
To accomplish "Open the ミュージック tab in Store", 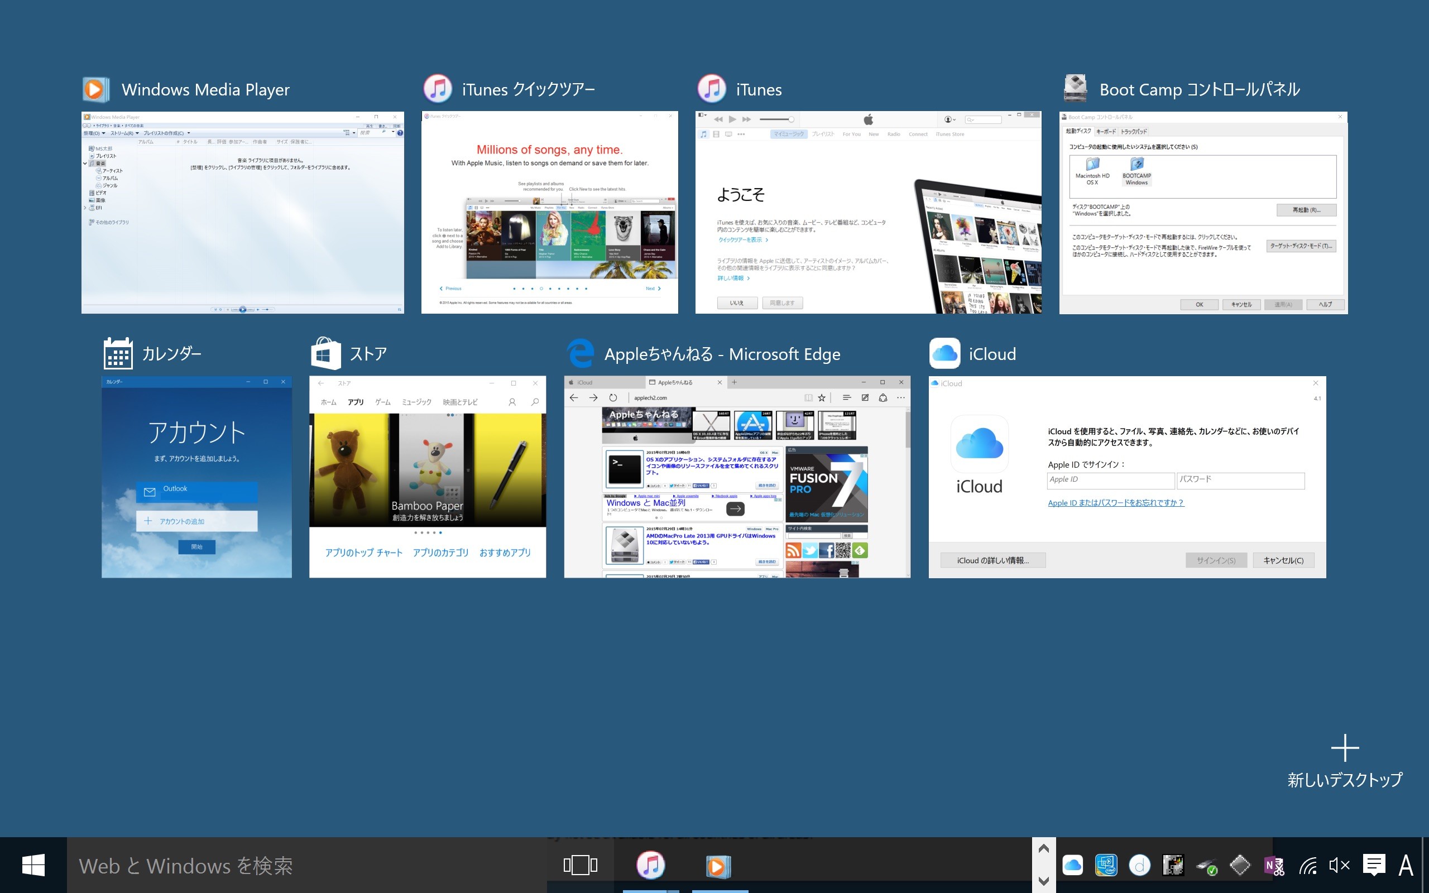I will click(x=416, y=402).
